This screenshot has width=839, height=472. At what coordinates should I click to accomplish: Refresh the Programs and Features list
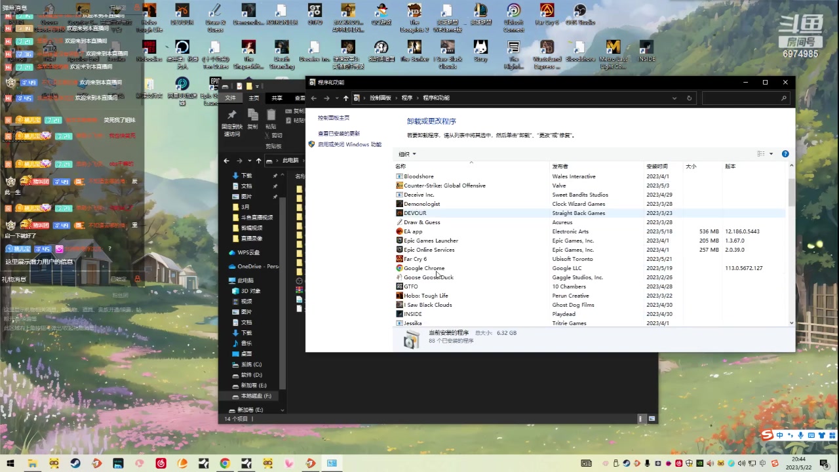pos(689,98)
